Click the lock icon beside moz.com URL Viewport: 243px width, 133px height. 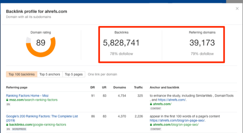tap(7, 100)
